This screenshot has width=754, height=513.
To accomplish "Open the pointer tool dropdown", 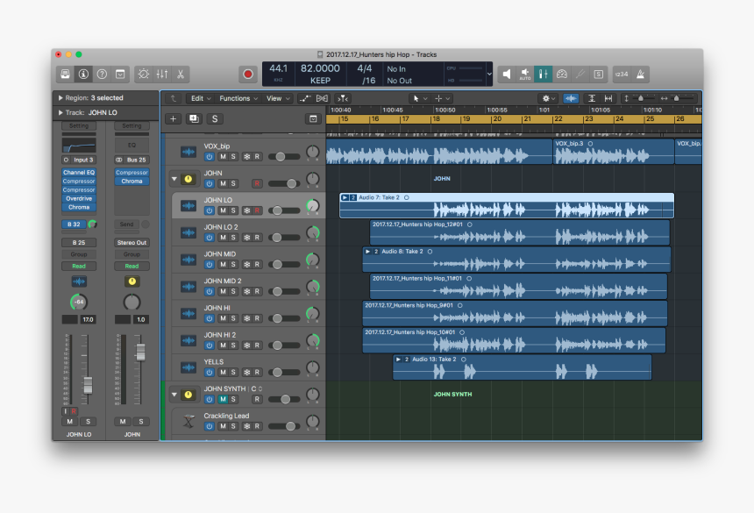I will tap(419, 98).
